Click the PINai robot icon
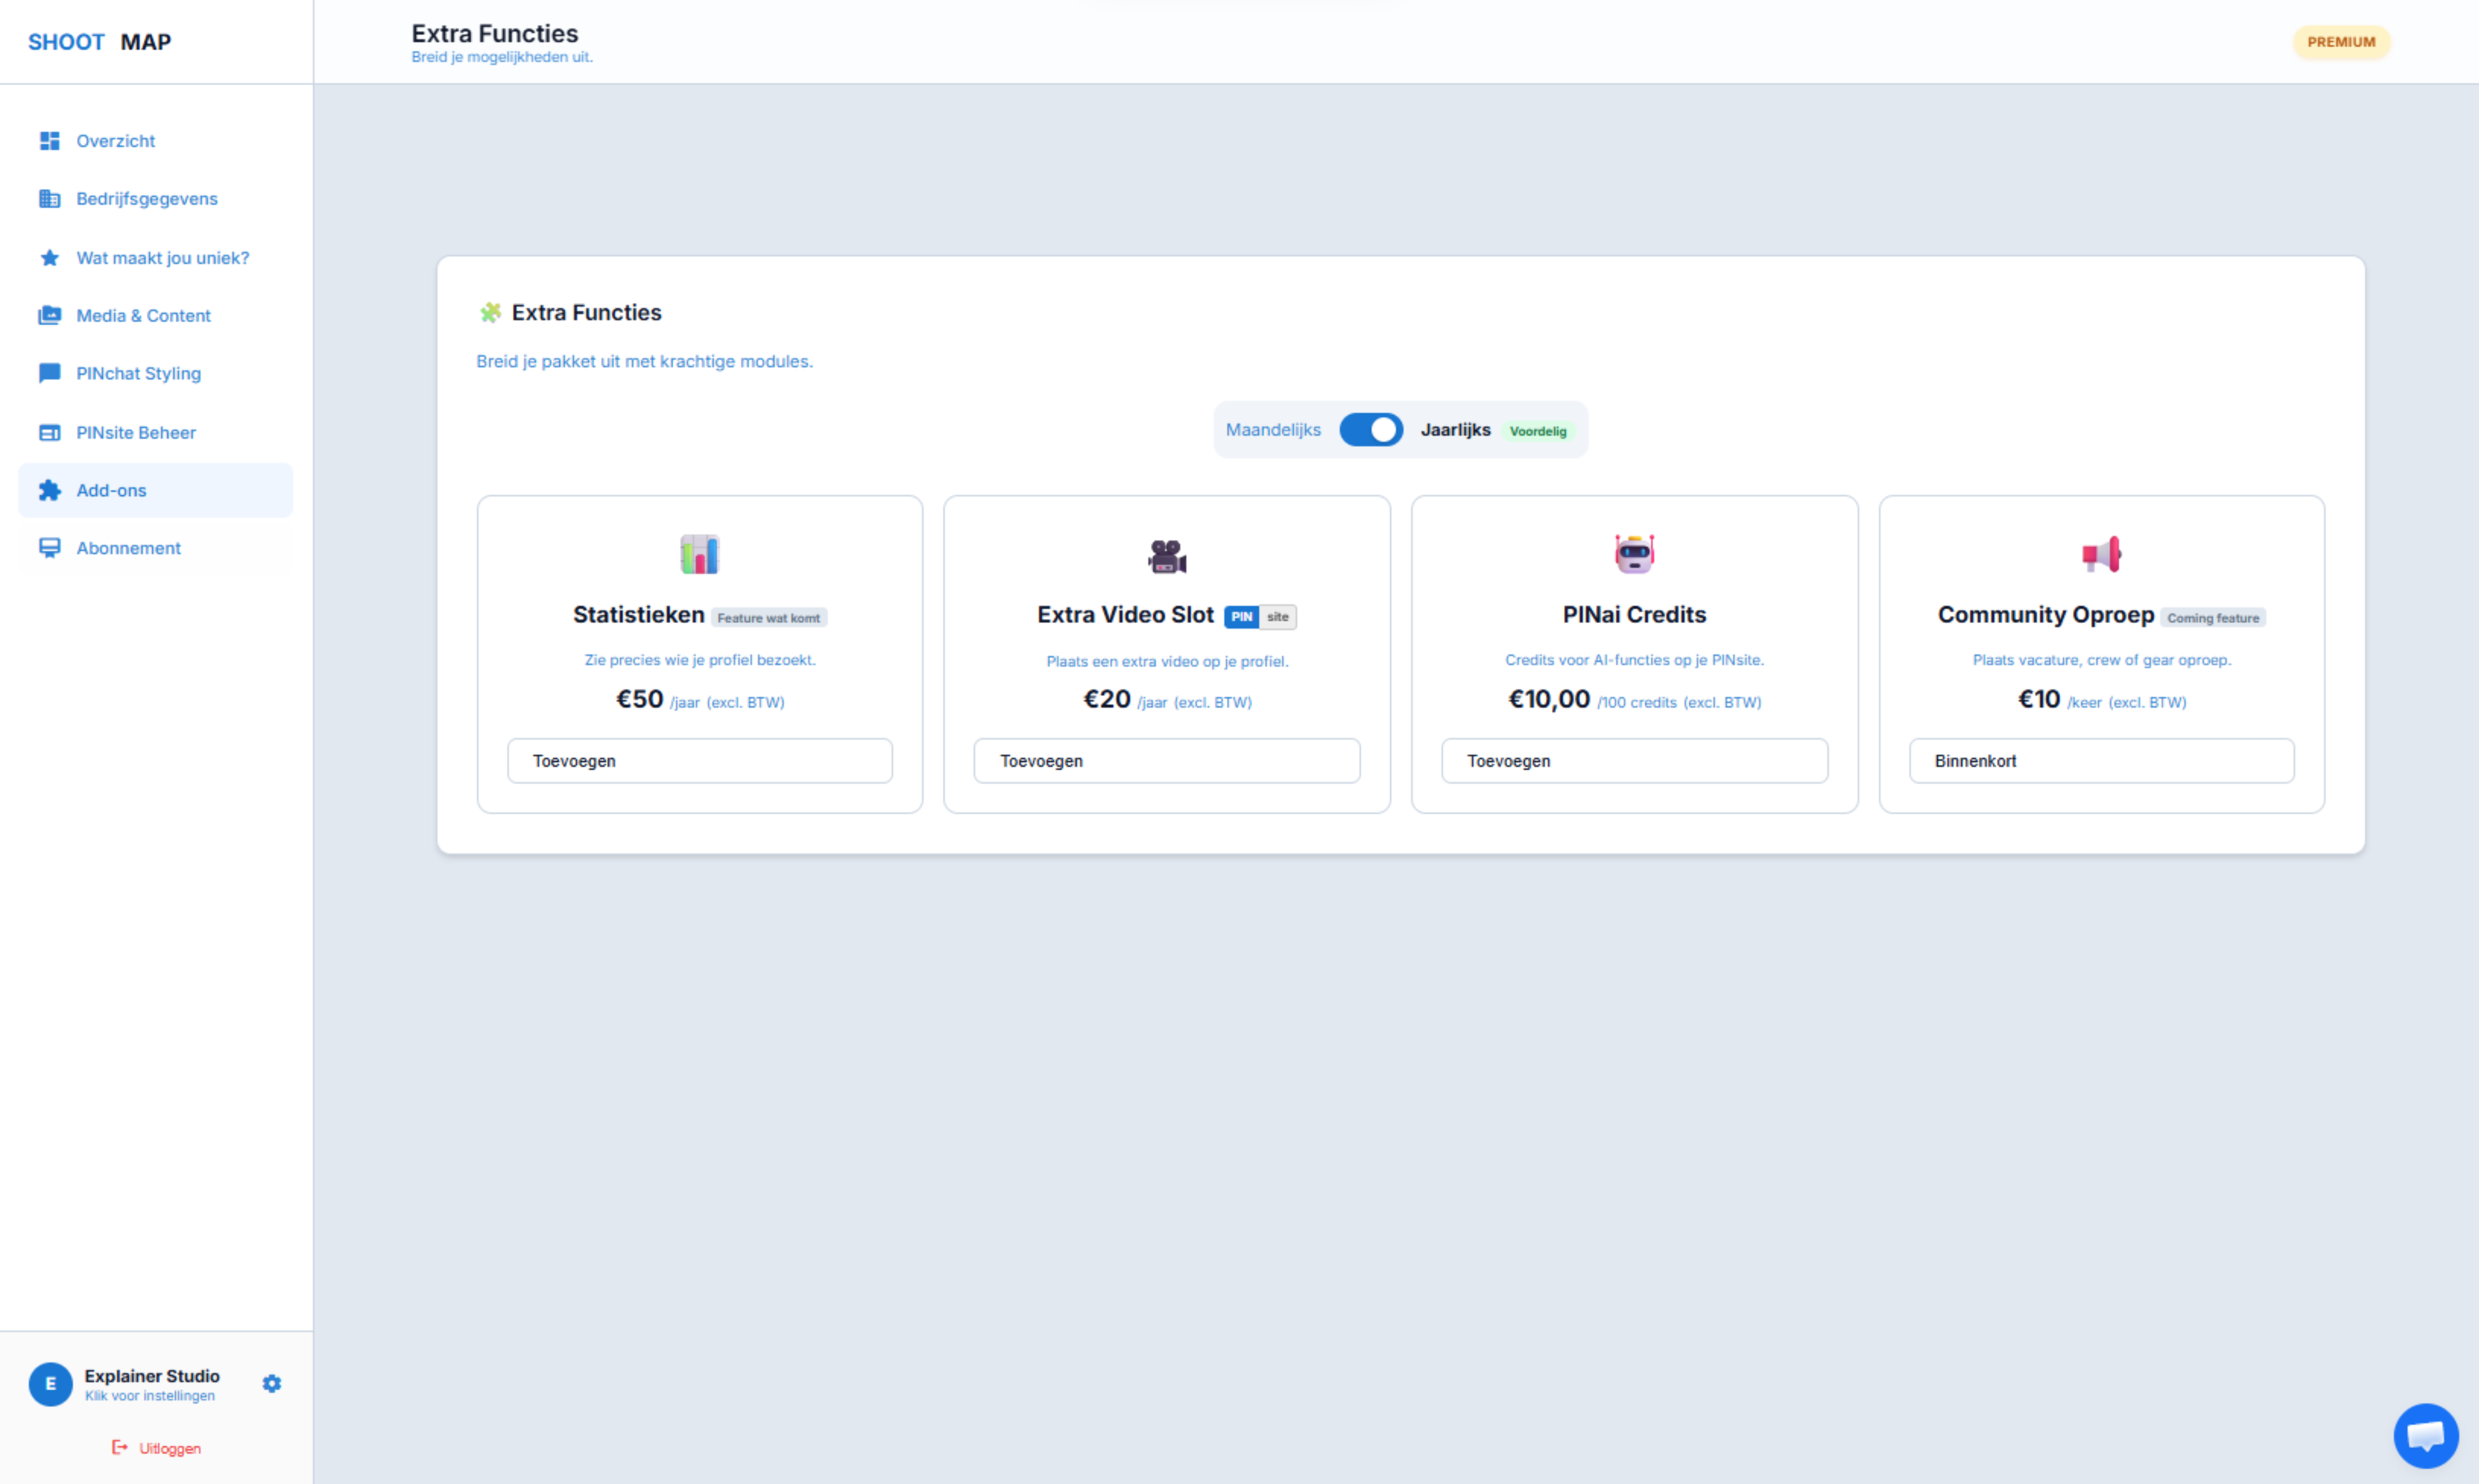The height and width of the screenshot is (1484, 2479). coord(1634,553)
